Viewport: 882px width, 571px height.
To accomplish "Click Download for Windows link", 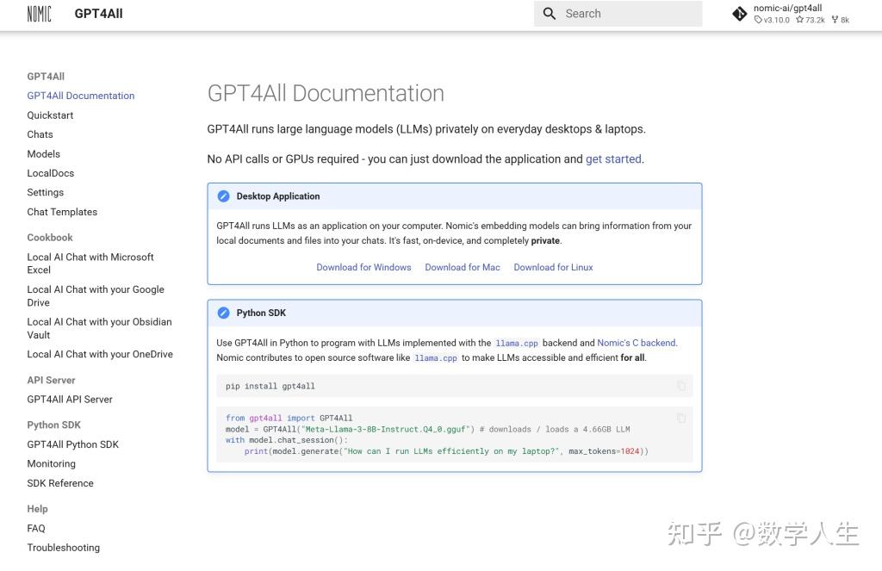I will 363,267.
